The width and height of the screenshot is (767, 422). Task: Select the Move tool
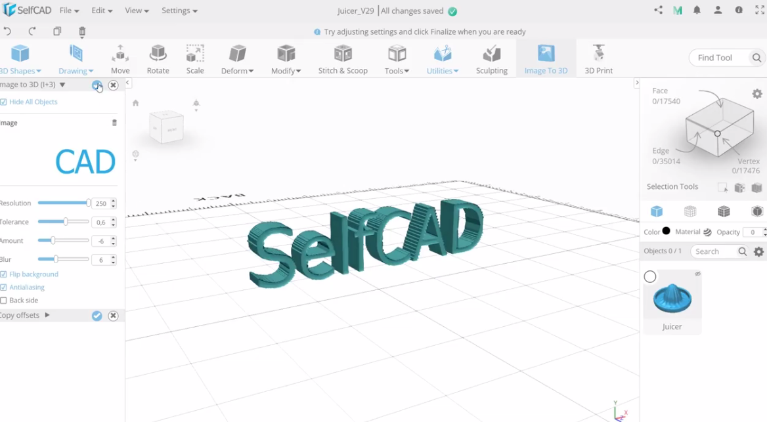tap(120, 58)
